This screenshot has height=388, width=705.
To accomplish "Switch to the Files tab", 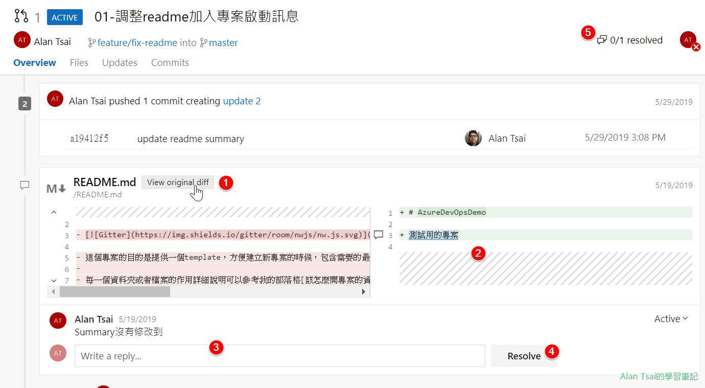I will click(79, 62).
